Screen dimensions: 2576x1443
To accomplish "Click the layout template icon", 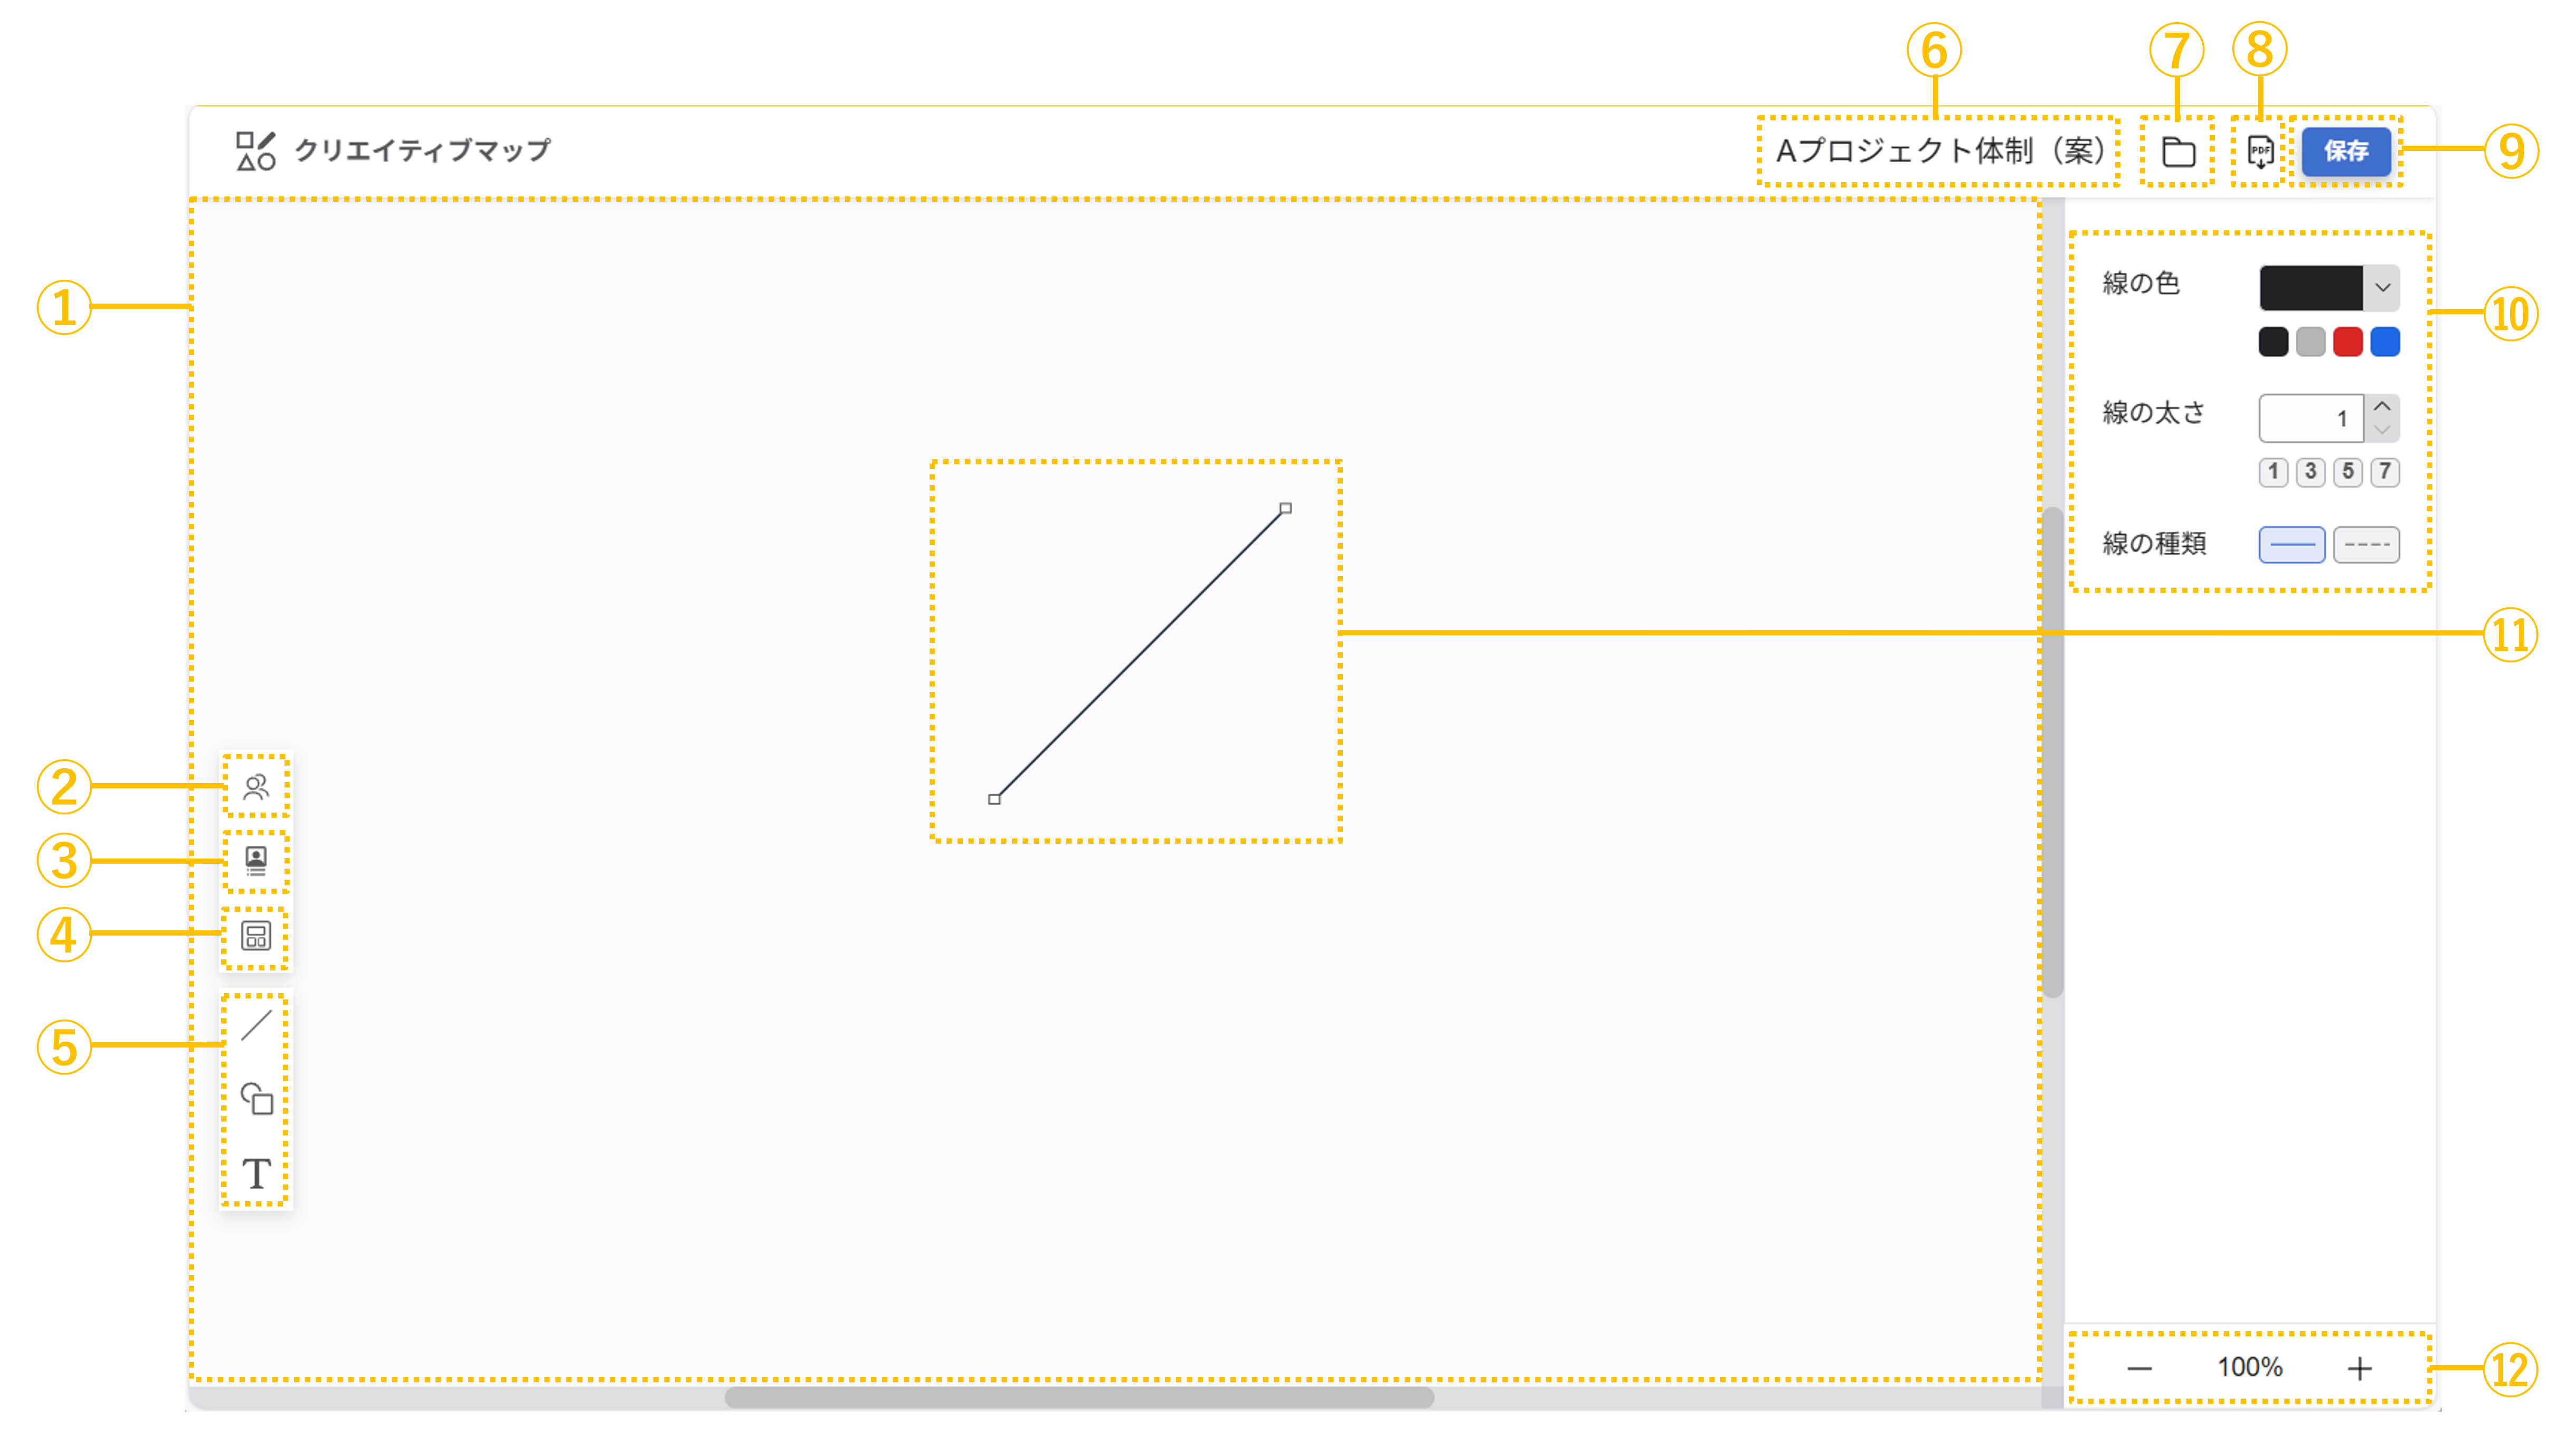I will 256,936.
